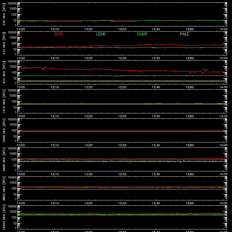
Task: Select the 410 MHz [SFU] axis title
Action: click(x=4, y=43)
